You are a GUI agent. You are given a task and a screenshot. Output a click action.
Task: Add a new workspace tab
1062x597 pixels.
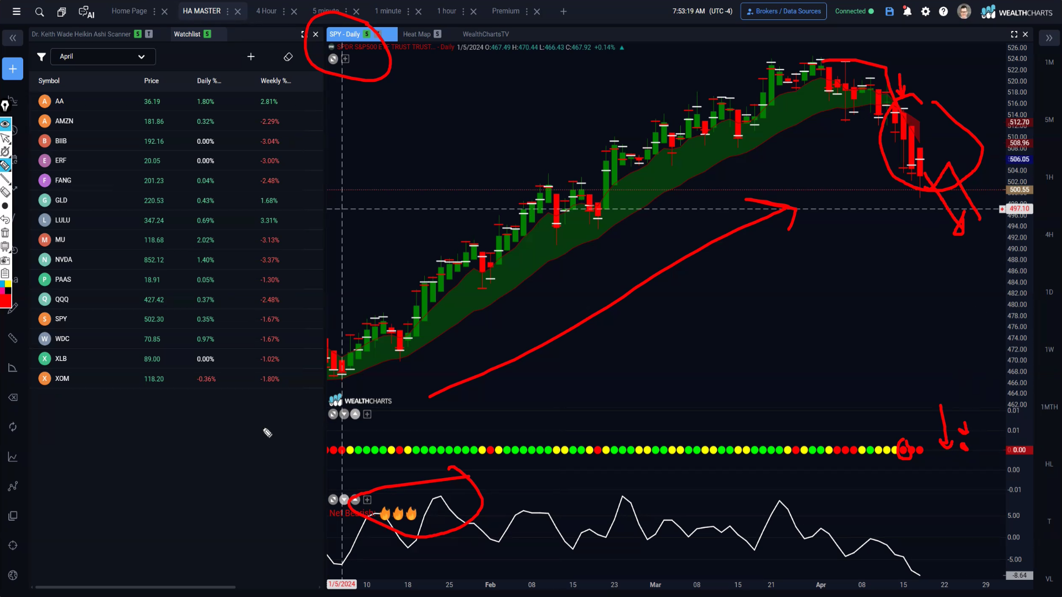563,12
